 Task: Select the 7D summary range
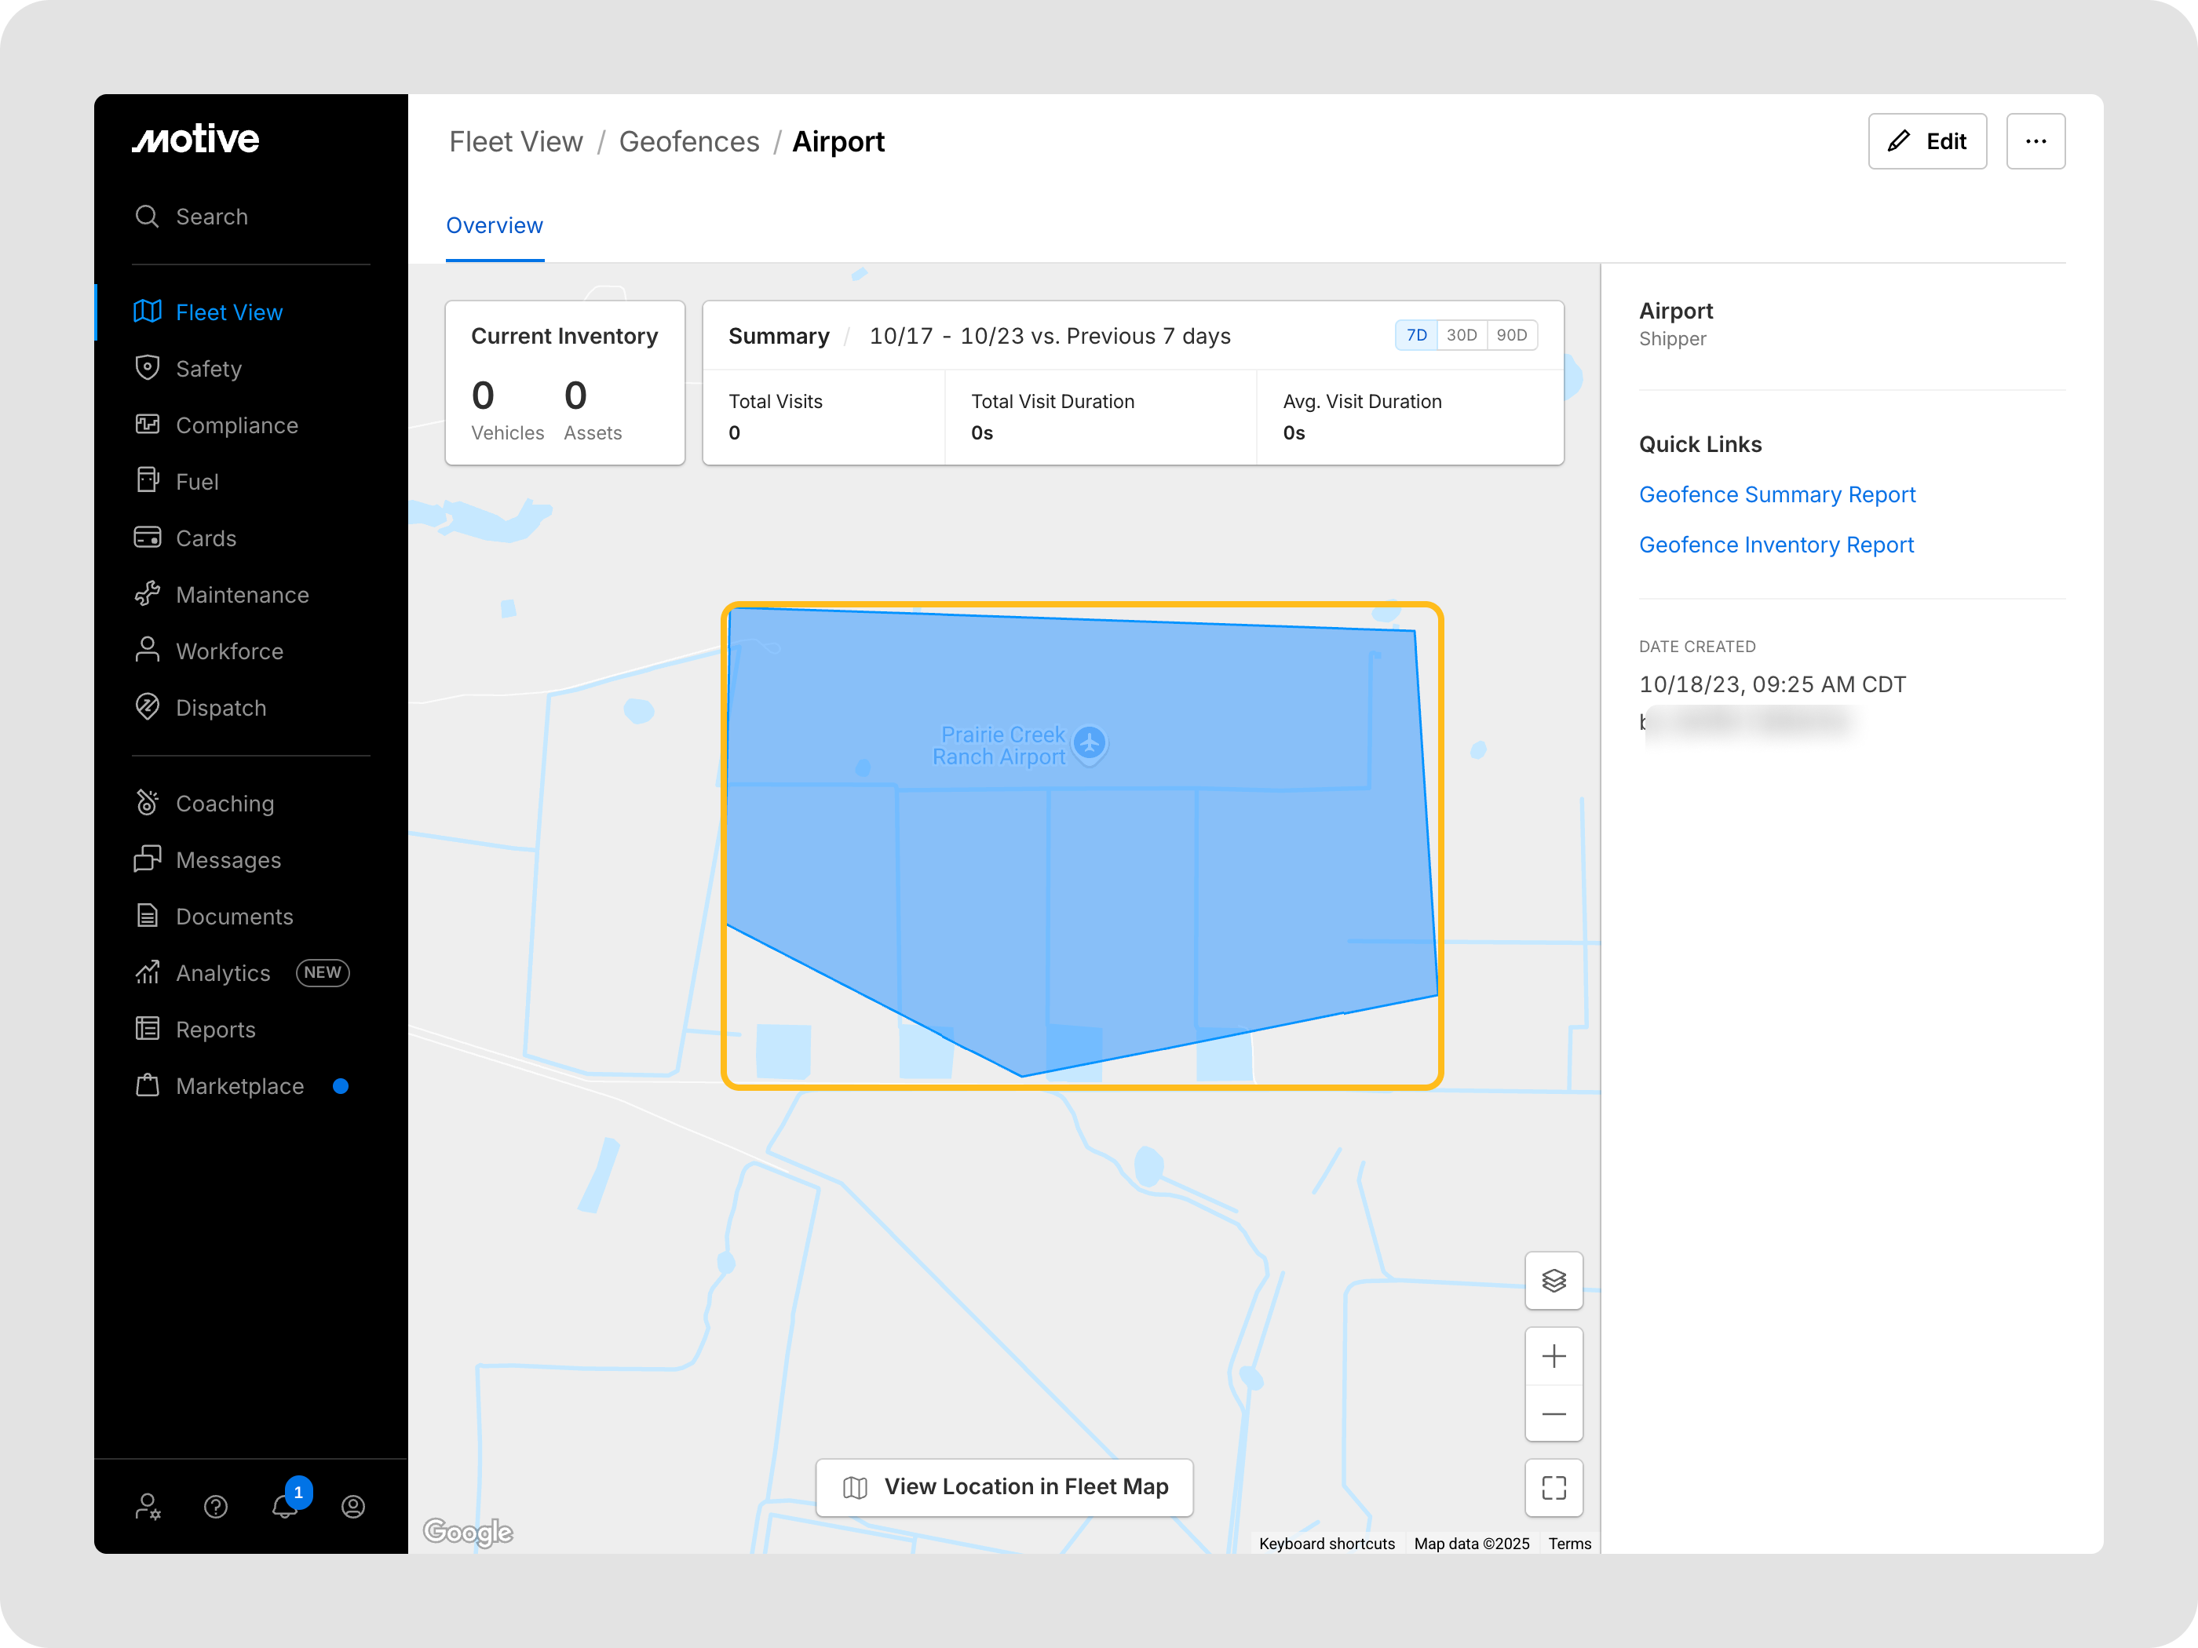tap(1416, 335)
